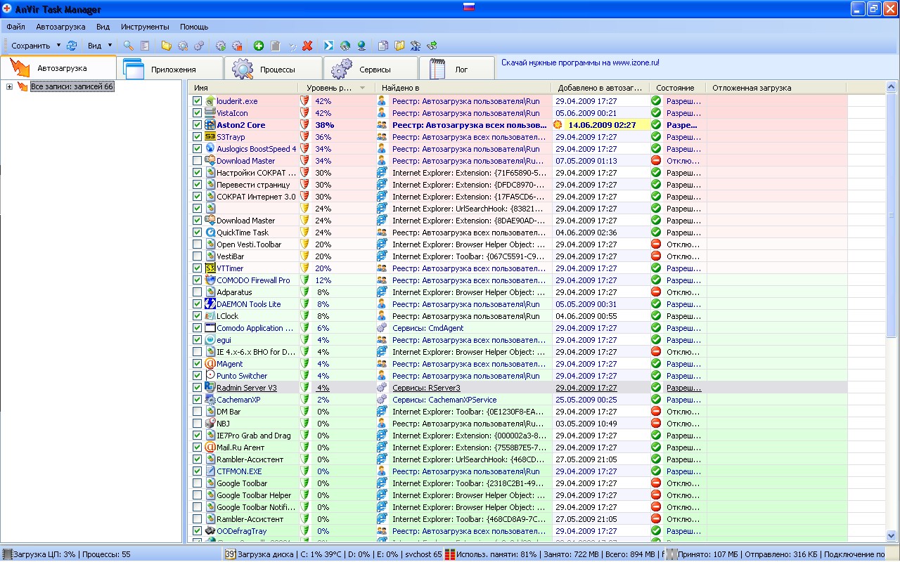Click the Aston2 Core program icon

click(x=210, y=125)
